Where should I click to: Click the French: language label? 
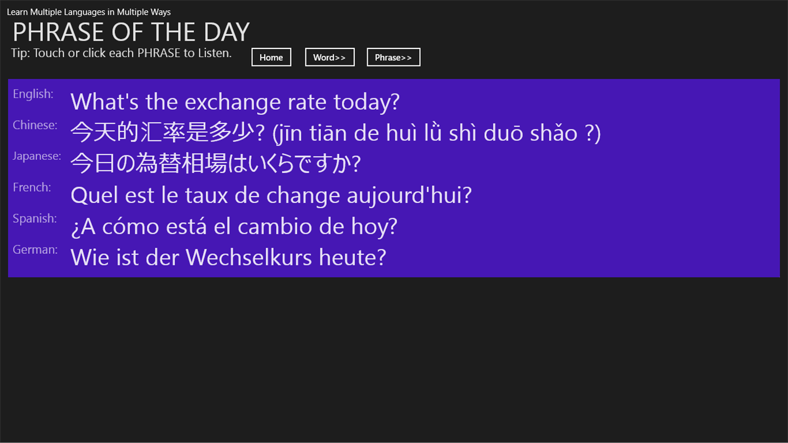tap(31, 187)
